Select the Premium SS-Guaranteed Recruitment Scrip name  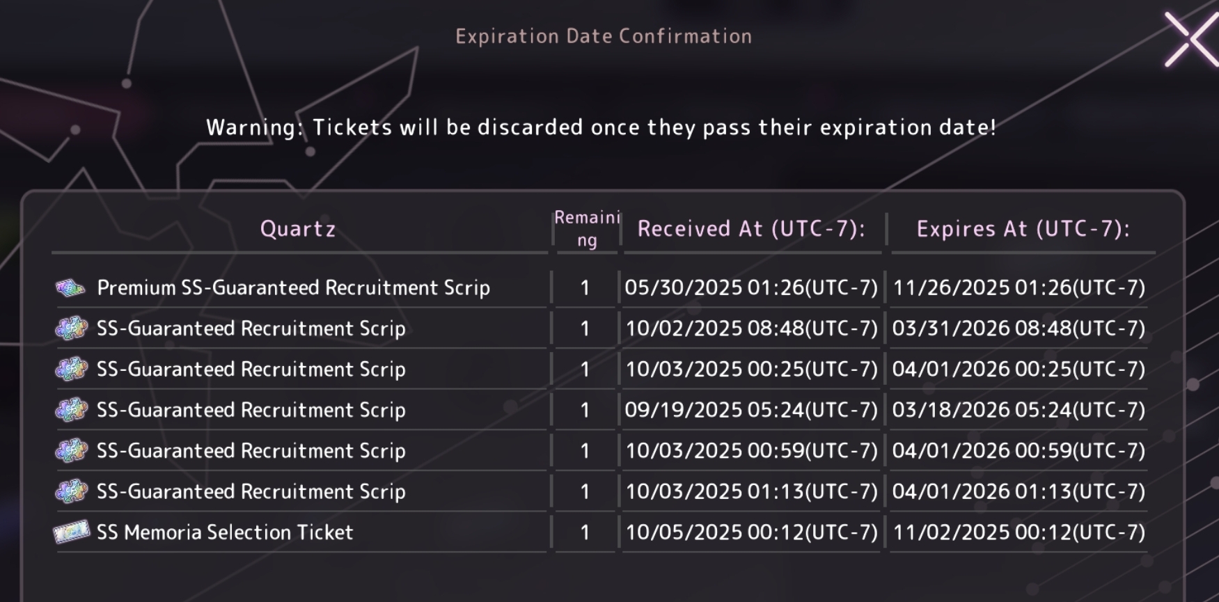(x=293, y=288)
